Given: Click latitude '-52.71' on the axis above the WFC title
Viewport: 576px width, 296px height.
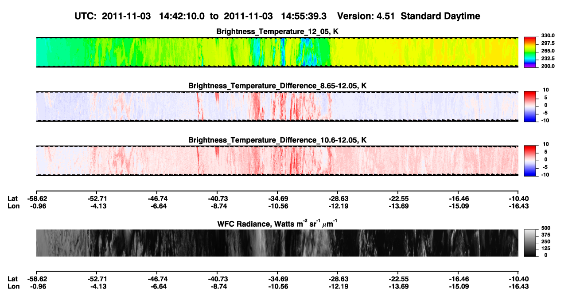Looking at the screenshot, I should tap(97, 199).
